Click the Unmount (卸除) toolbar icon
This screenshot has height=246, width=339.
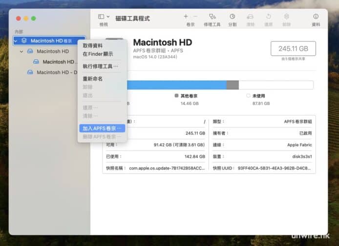(x=286, y=17)
